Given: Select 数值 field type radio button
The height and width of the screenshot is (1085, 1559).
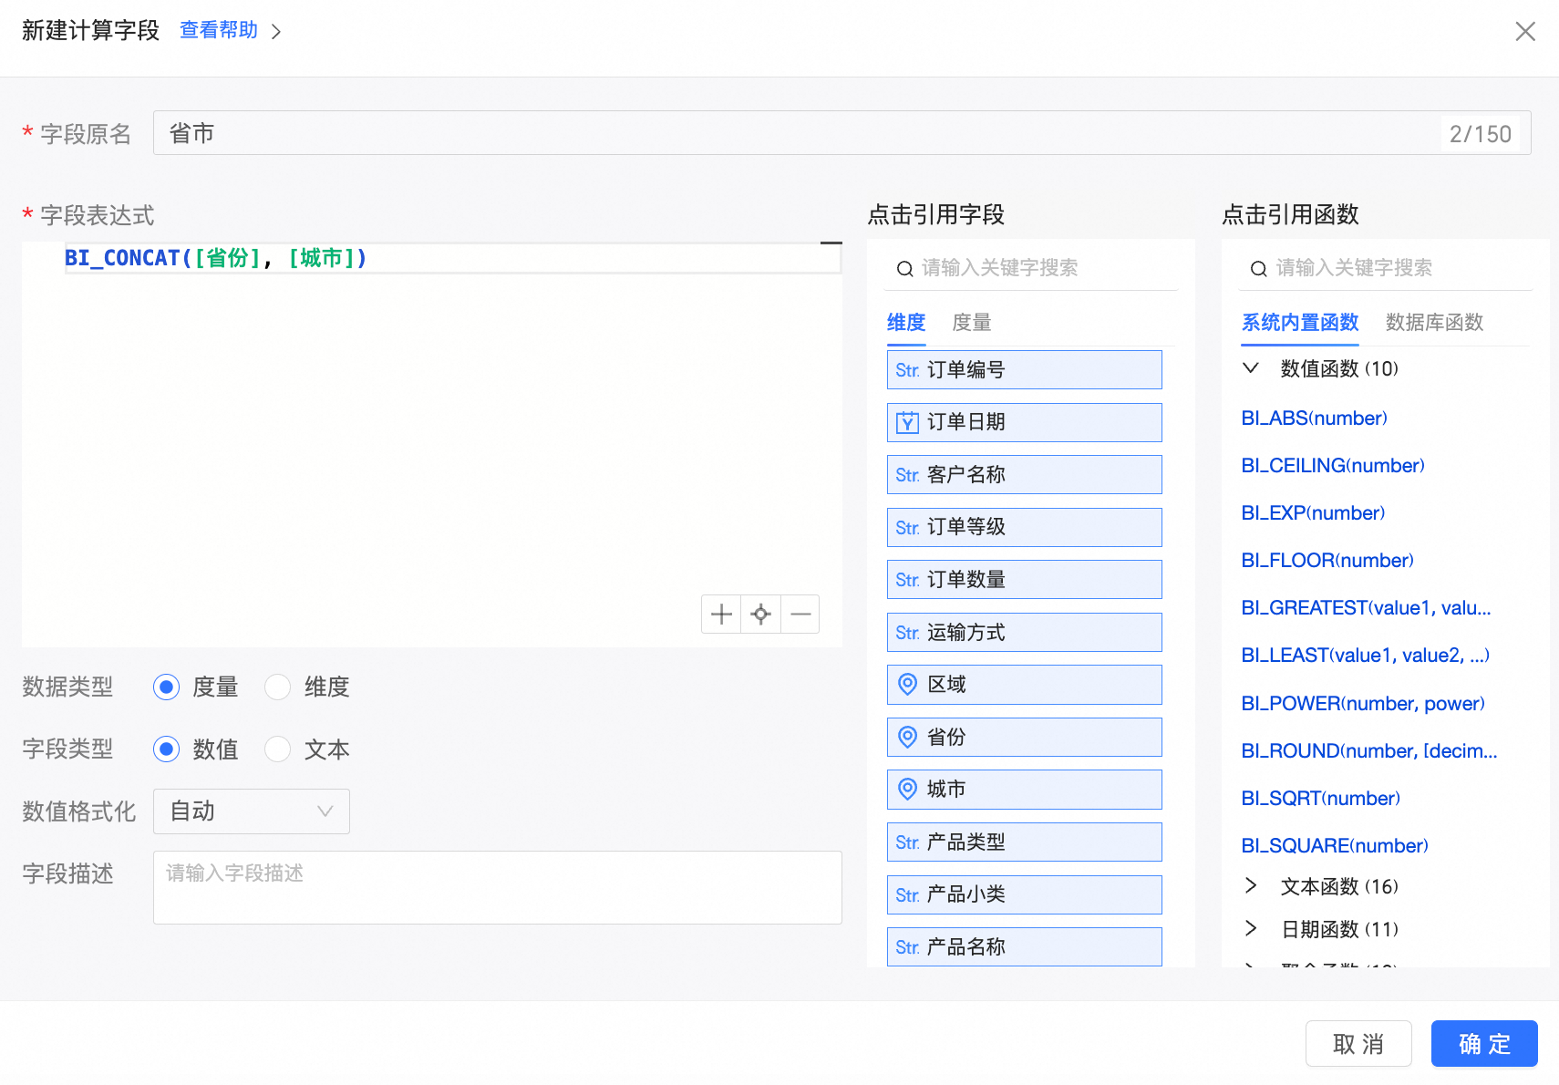Looking at the screenshot, I should [x=166, y=749].
